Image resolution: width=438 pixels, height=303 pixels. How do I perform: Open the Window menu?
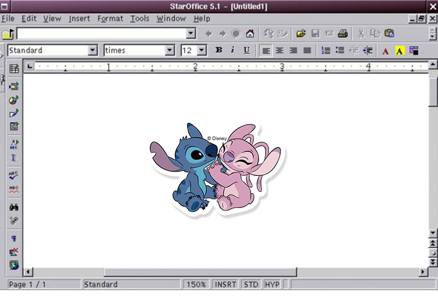tap(171, 19)
